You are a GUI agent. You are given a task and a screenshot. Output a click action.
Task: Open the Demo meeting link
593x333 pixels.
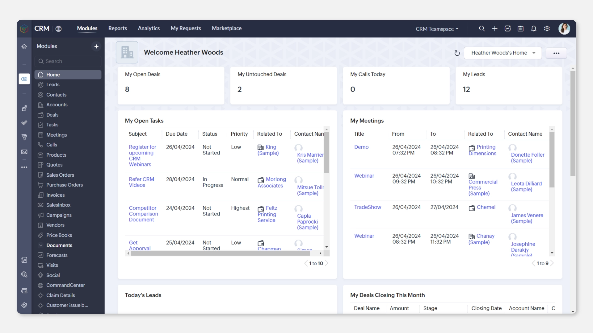[361, 147]
